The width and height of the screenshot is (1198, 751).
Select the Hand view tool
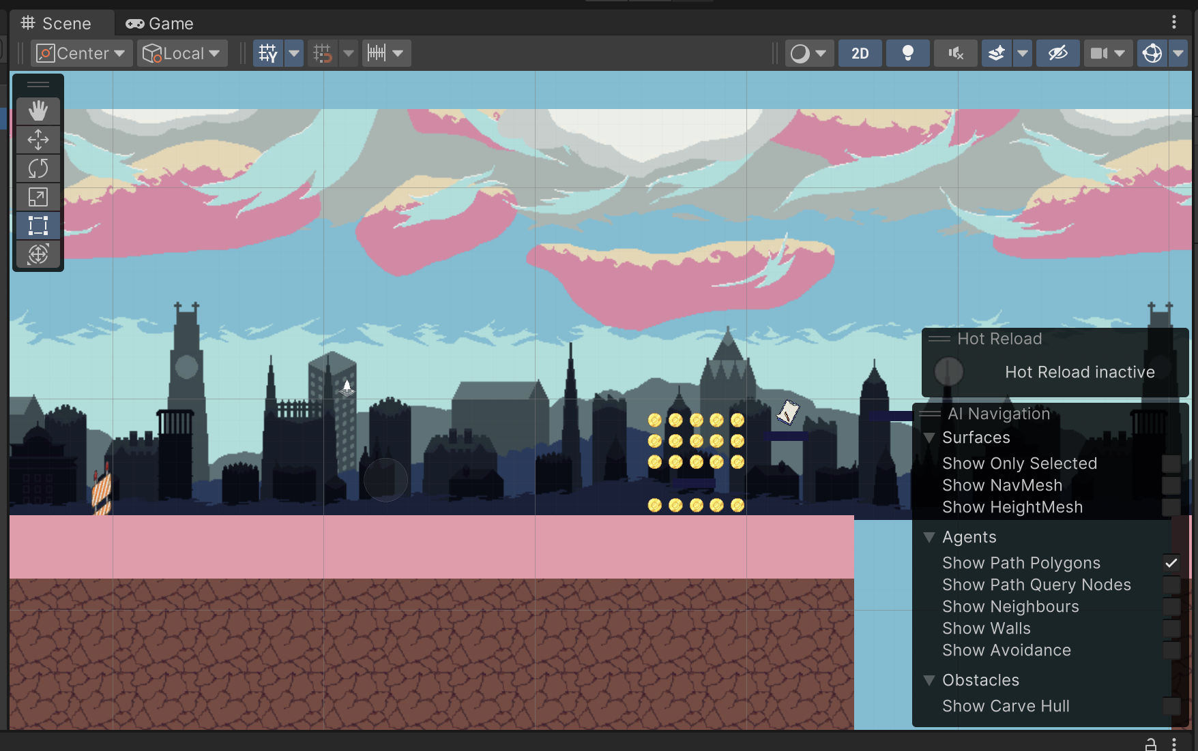click(x=38, y=111)
